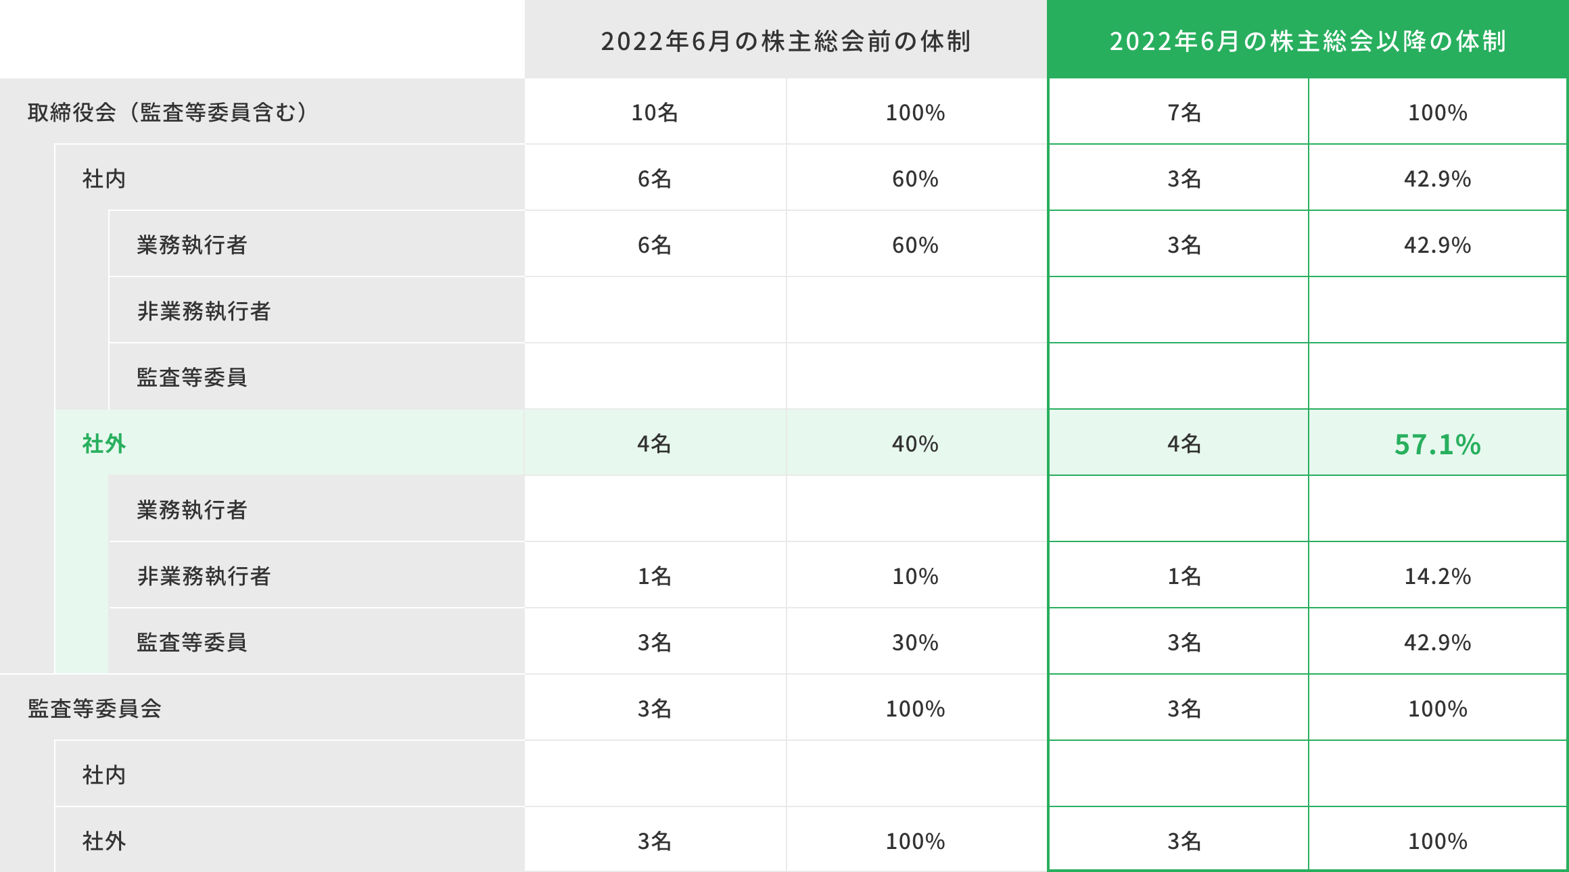Select the 社内 row label under 取締役会
This screenshot has width=1569, height=872.
(104, 179)
